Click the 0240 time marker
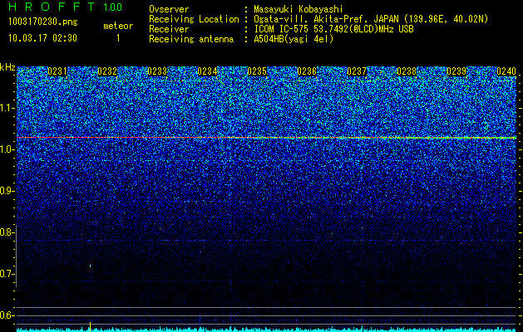 (506, 71)
